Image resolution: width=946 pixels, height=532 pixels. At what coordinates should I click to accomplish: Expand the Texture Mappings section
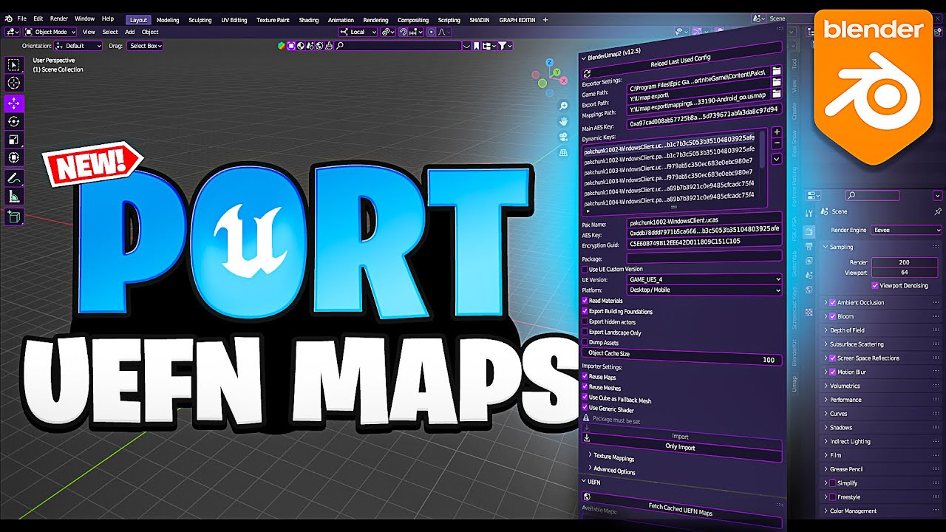pyautogui.click(x=613, y=457)
